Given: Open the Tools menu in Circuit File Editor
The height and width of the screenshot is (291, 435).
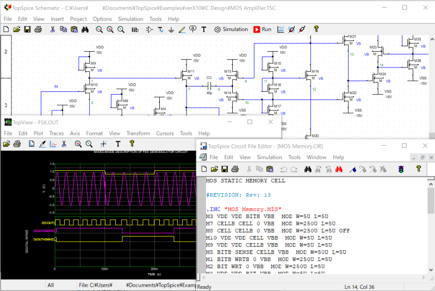Looking at the screenshot, I should pyautogui.click(x=294, y=157).
